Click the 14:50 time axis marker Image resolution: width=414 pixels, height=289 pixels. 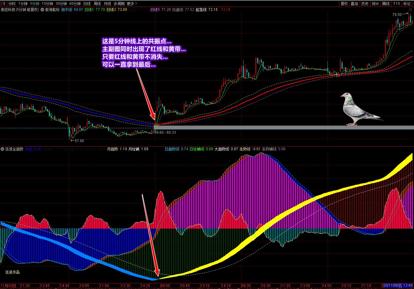[327, 286]
